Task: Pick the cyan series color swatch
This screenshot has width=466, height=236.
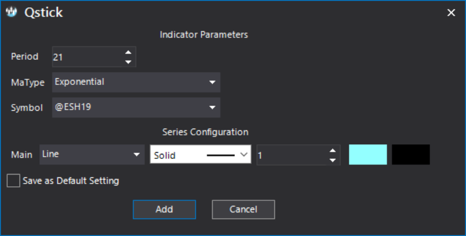Action: click(x=368, y=154)
